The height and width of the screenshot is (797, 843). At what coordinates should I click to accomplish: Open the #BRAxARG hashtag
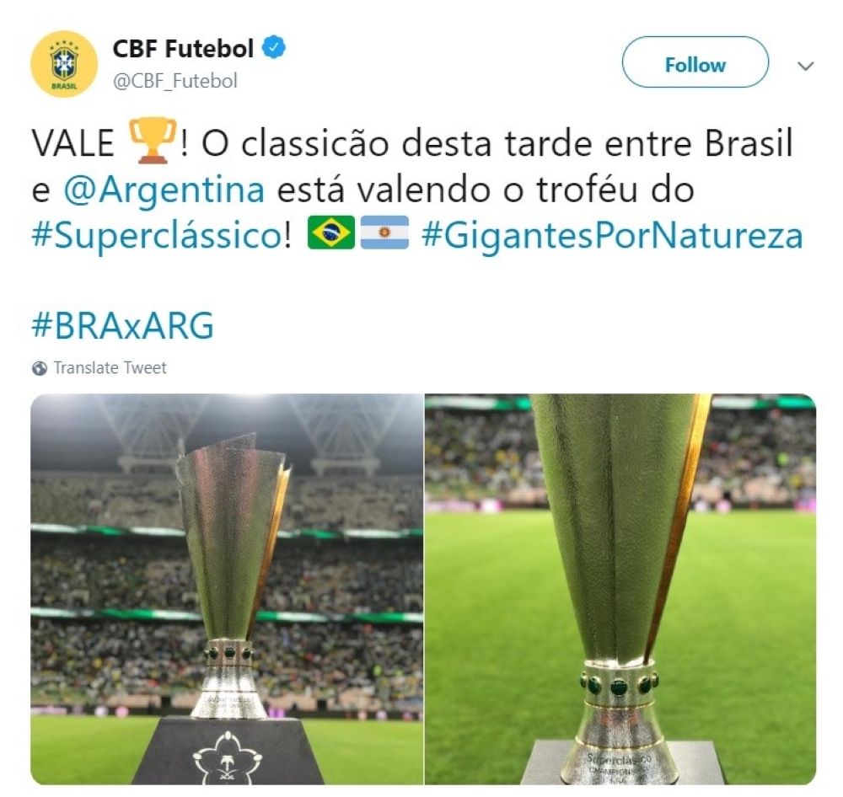pyautogui.click(x=122, y=326)
